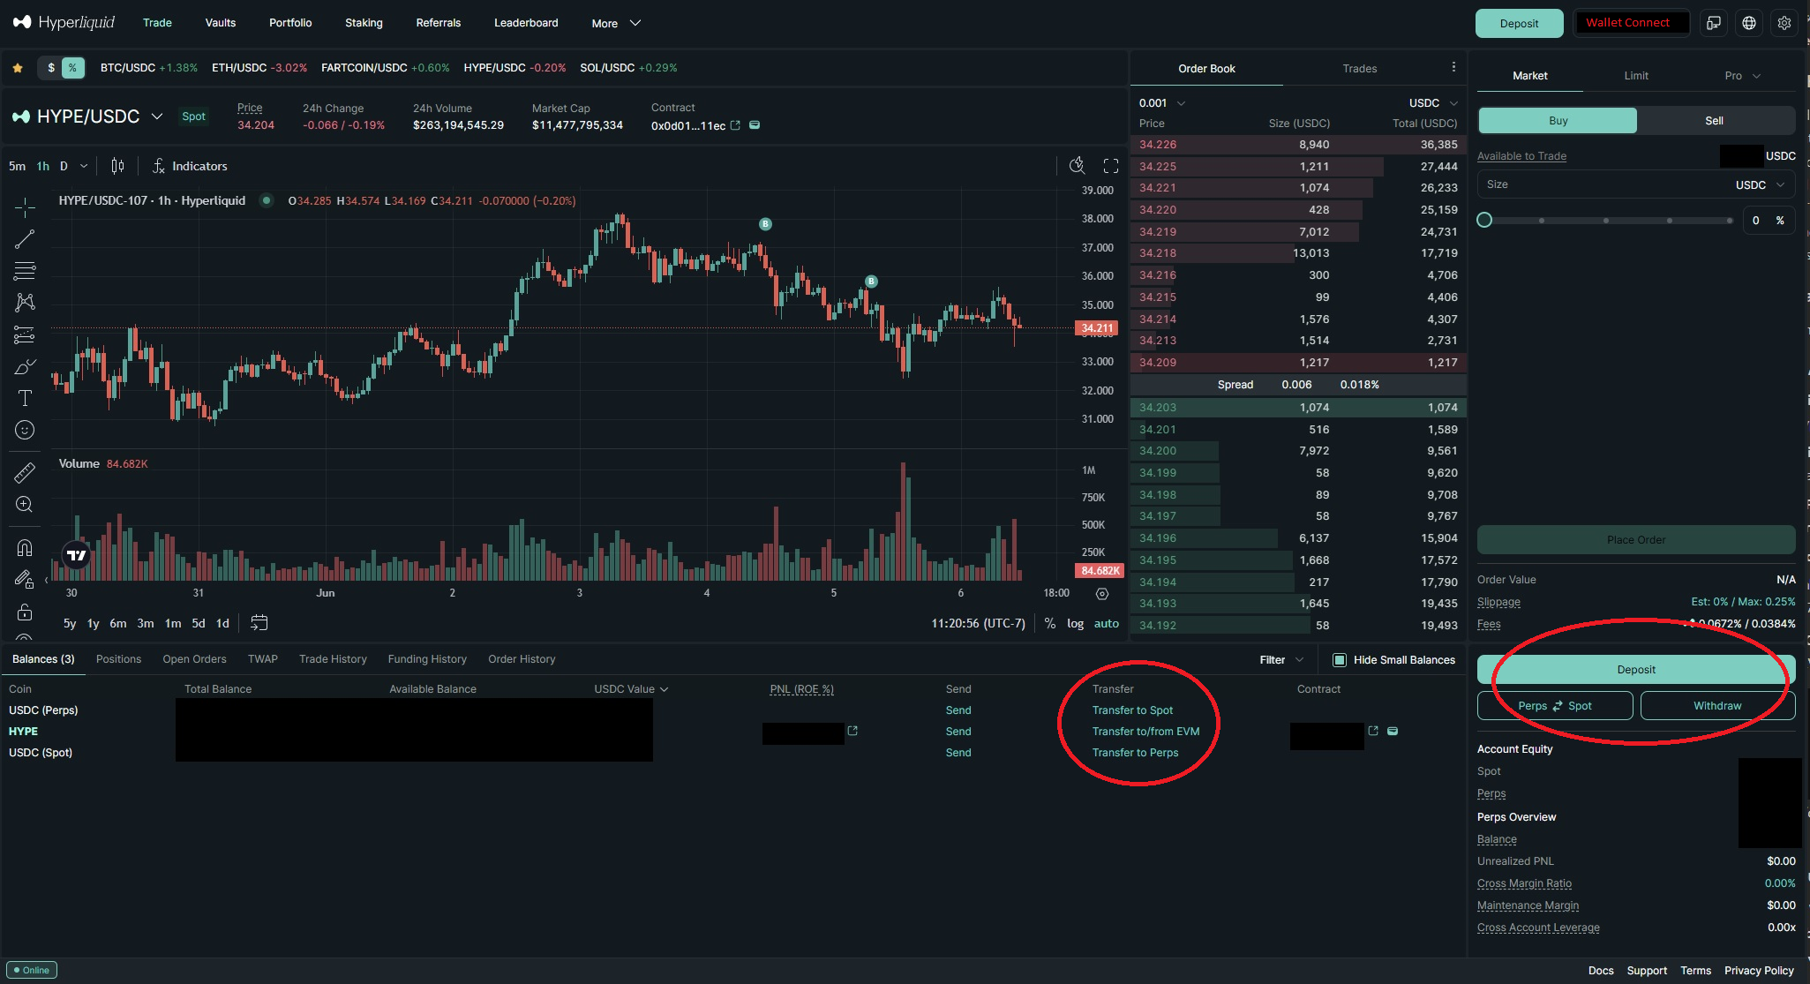This screenshot has height=984, width=1810.
Task: Select the Buy side toggle
Action: 1558,121
